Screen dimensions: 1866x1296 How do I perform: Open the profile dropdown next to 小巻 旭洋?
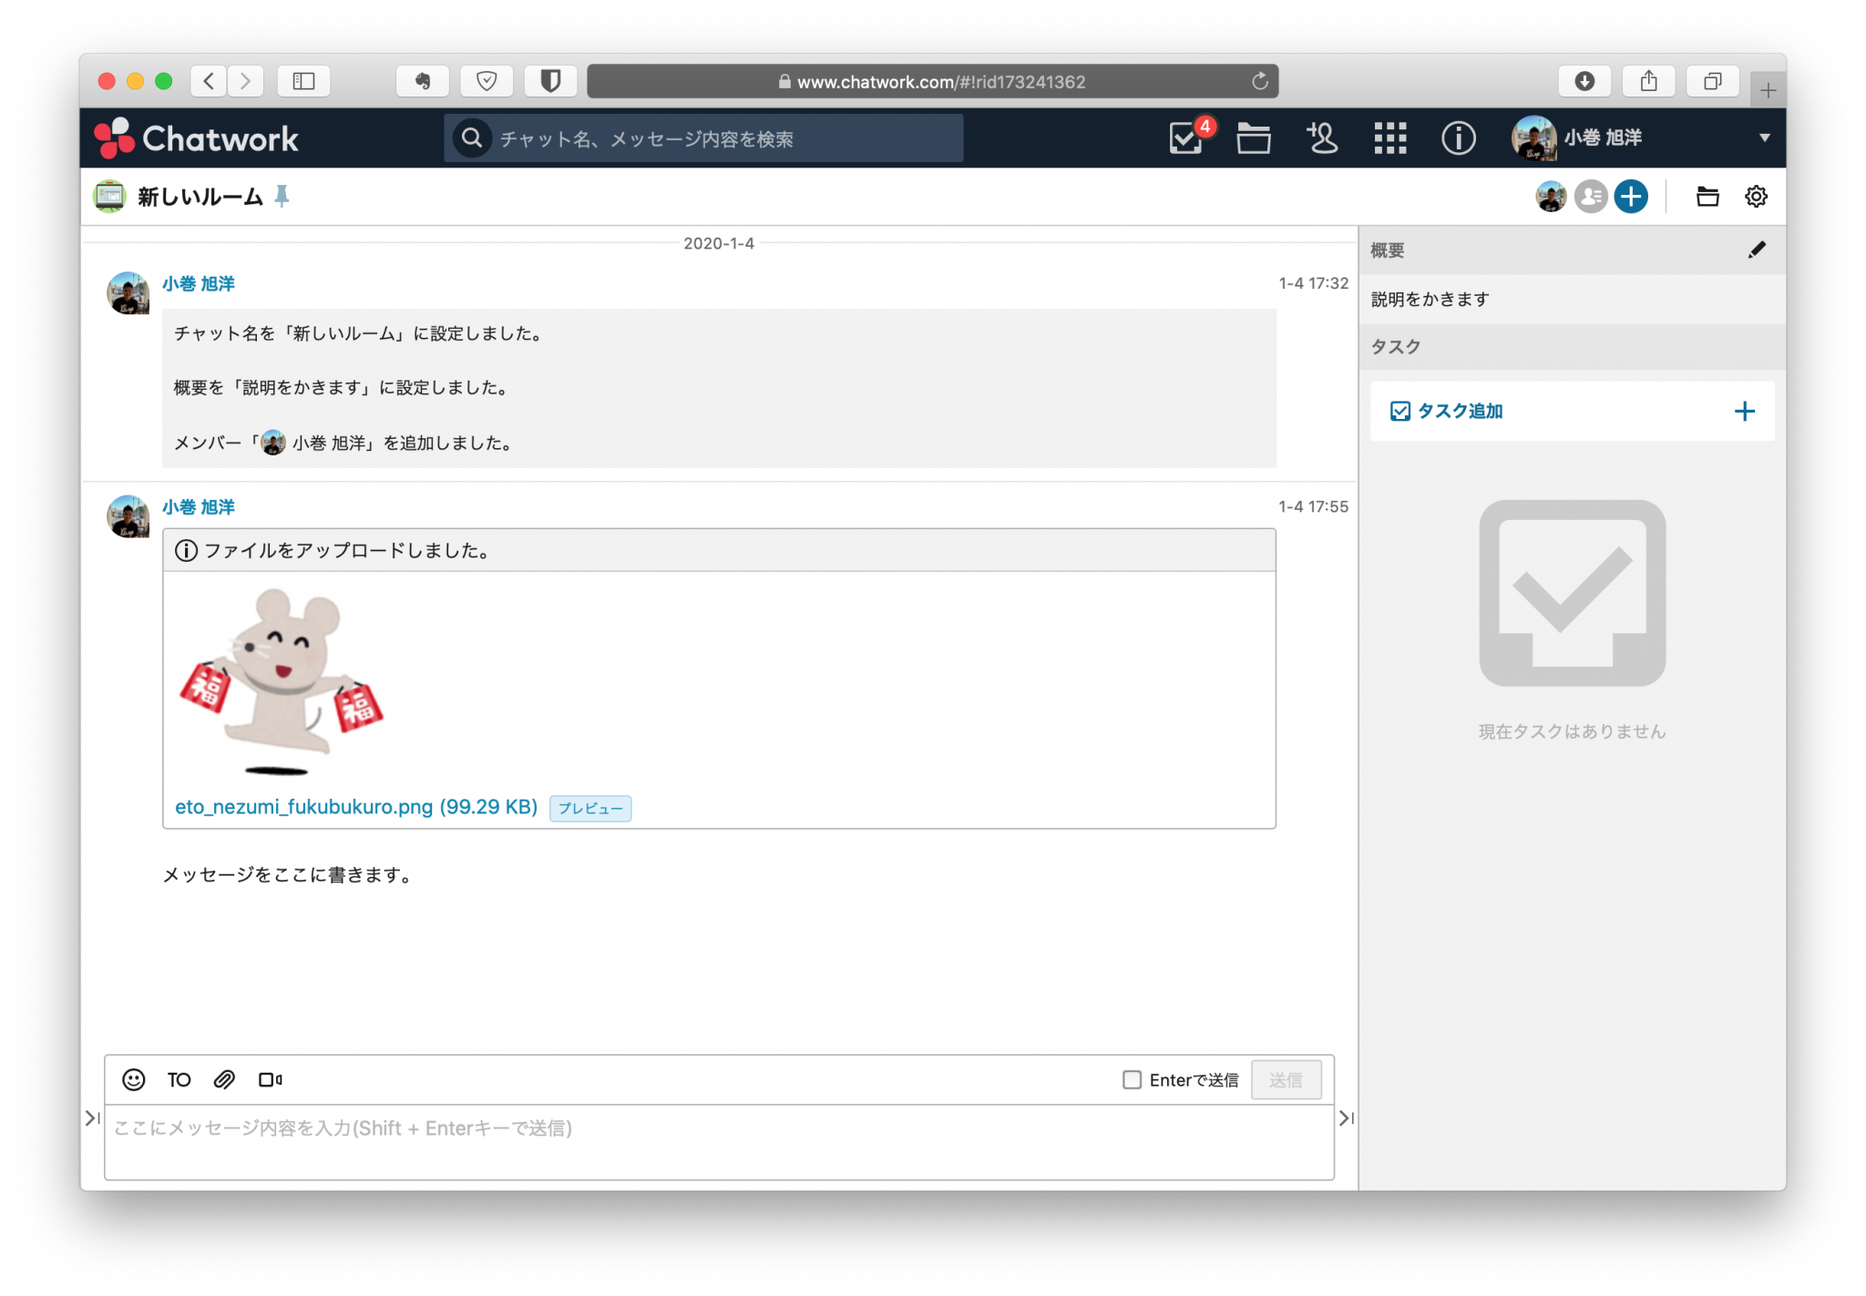1765,138
